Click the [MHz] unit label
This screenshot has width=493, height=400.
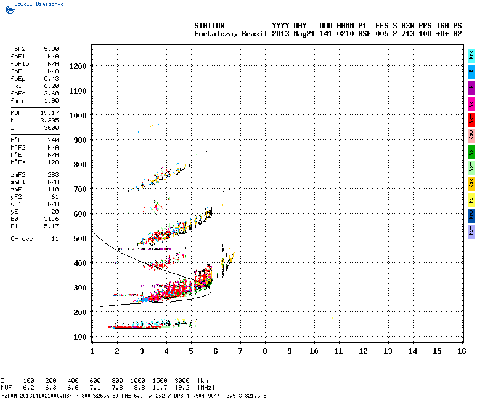(206, 388)
